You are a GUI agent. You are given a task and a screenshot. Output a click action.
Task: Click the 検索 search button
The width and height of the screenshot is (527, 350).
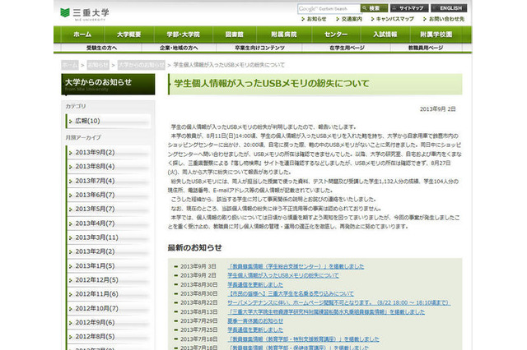click(x=374, y=8)
